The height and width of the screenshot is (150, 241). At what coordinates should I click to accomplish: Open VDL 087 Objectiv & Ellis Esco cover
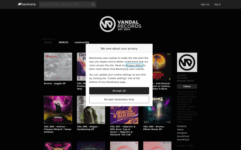124,115
